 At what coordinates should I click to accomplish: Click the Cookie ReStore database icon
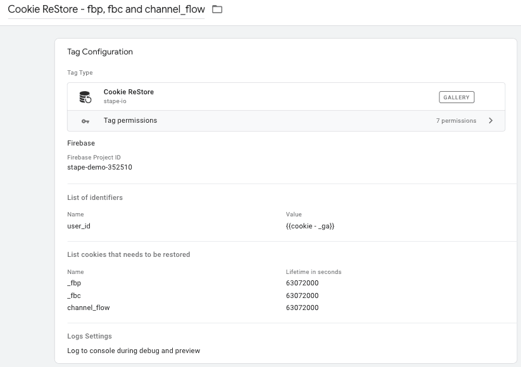(x=85, y=97)
